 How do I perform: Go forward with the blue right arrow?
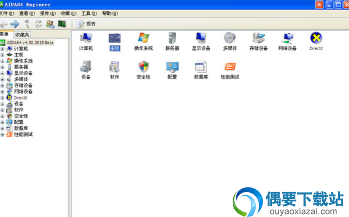pyautogui.click(x=15, y=24)
